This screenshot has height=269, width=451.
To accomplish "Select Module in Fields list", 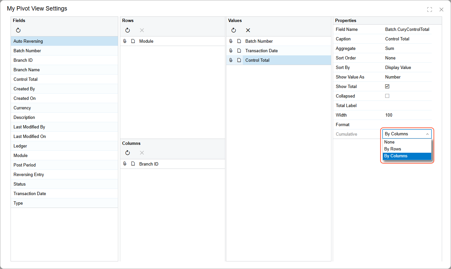I will coord(64,155).
